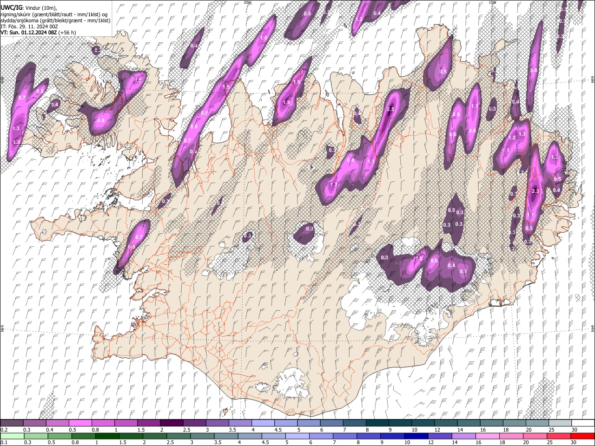Pick the darkest purple snow swatch between 2 and 2.5
Image resolution: width=595 pixels, height=446 pixels.
[x=171, y=423]
